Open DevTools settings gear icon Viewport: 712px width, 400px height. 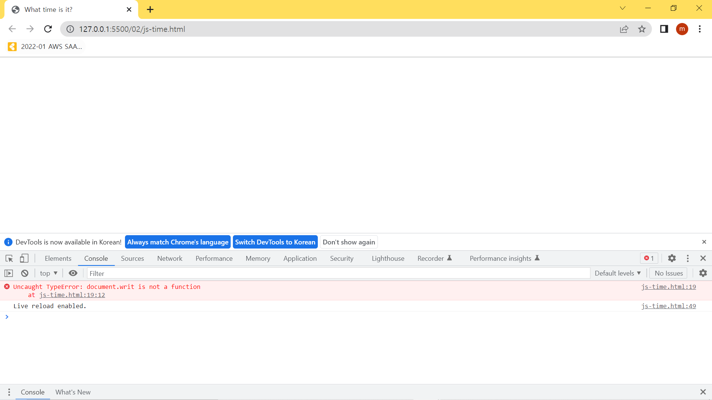coord(672,258)
